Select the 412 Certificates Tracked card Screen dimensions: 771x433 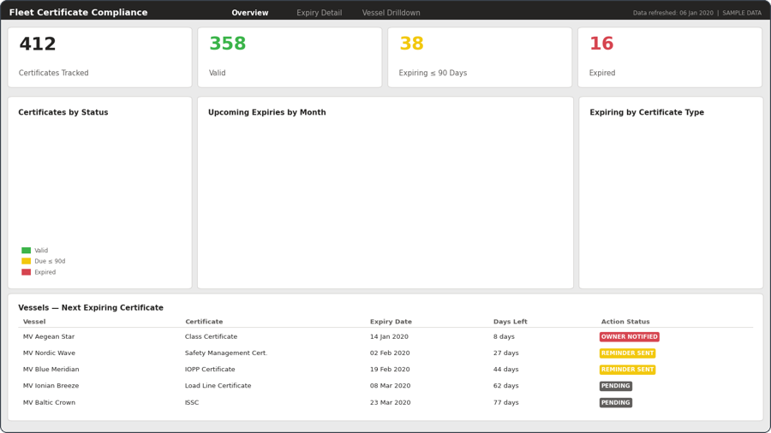pyautogui.click(x=100, y=57)
